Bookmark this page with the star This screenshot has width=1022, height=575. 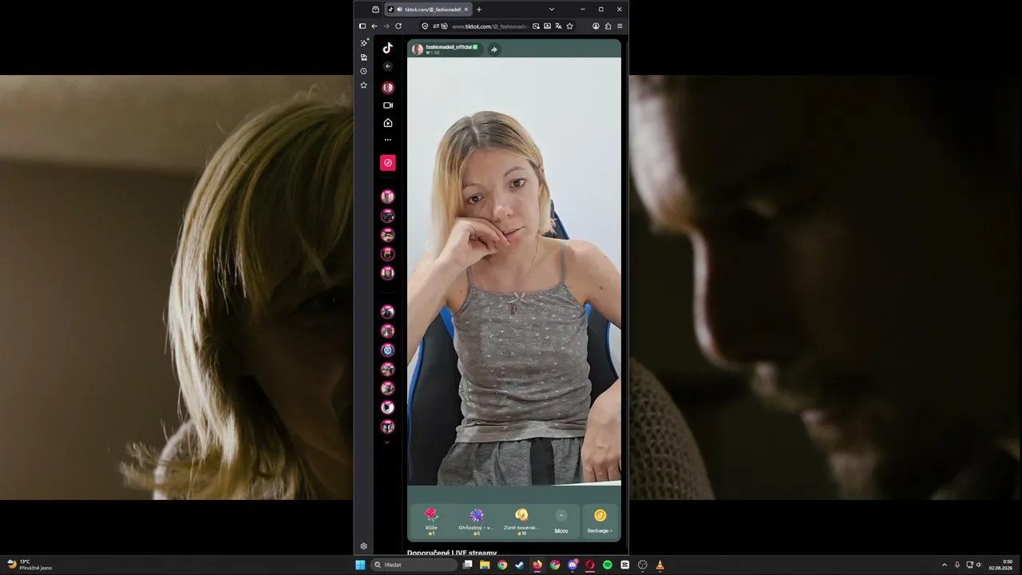(x=569, y=26)
